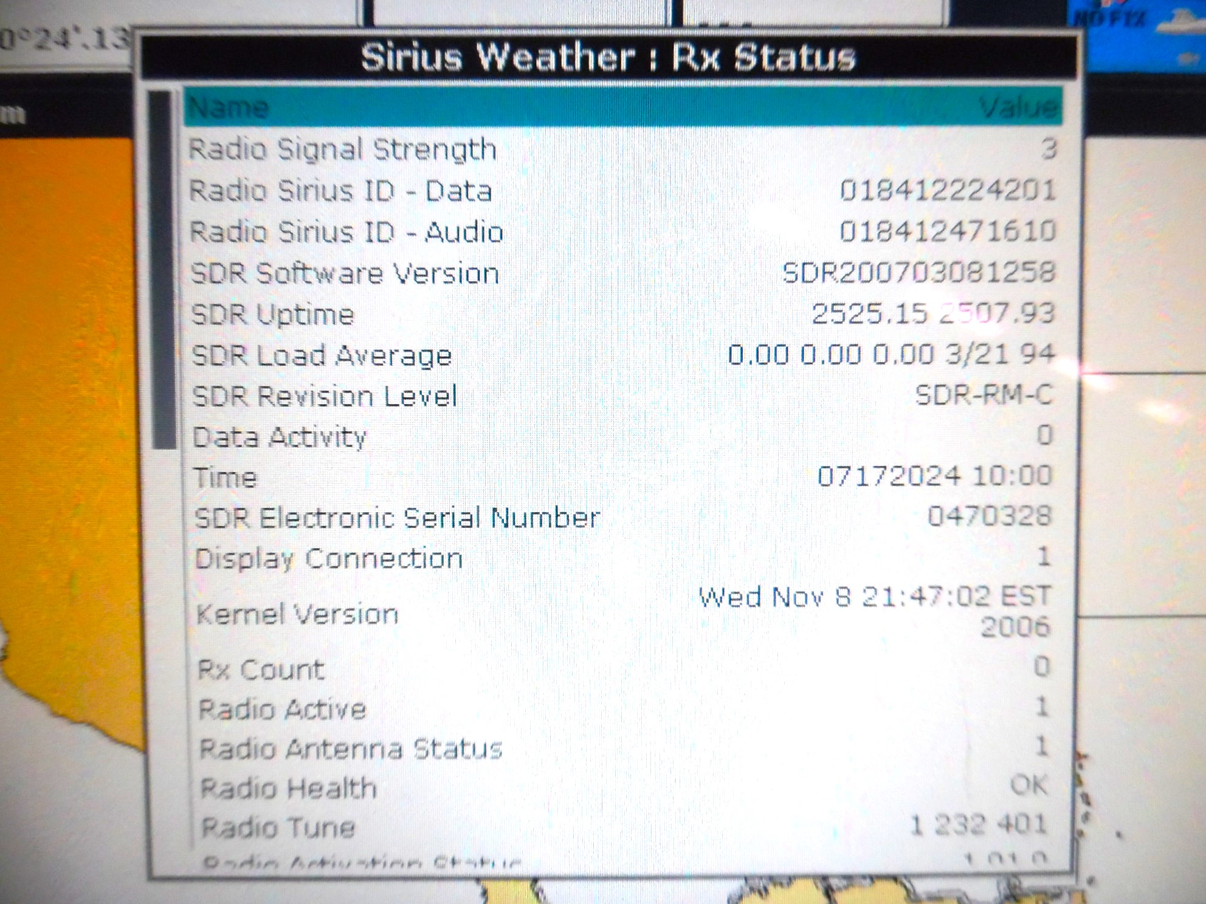Click the time value 07172024 10:00
The width and height of the screenshot is (1206, 904).
pos(935,476)
